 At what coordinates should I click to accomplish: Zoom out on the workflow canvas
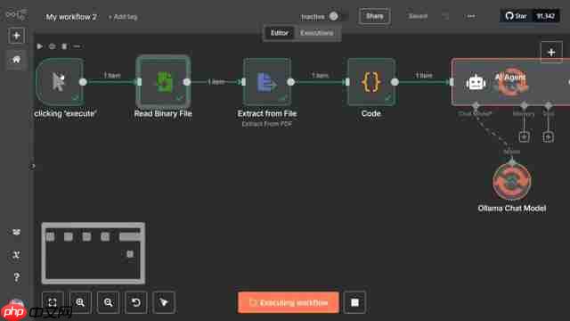point(109,302)
